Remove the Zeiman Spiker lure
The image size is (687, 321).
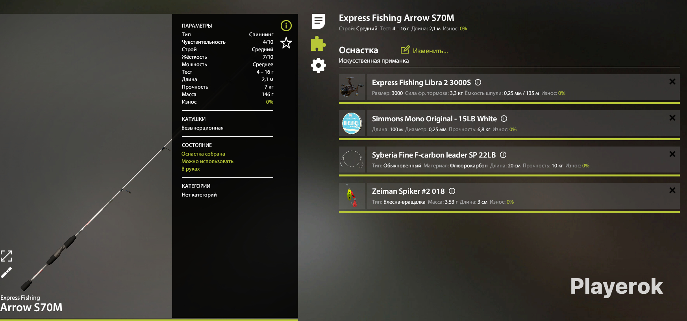672,190
